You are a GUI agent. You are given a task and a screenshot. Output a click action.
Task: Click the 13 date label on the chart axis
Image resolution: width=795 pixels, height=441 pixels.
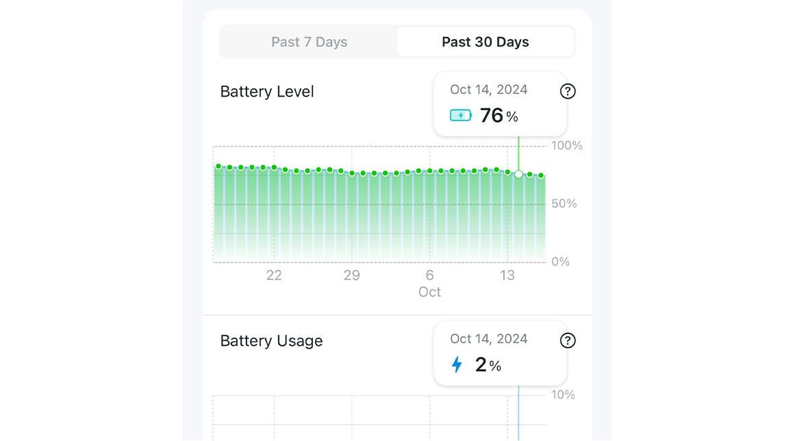pos(507,275)
